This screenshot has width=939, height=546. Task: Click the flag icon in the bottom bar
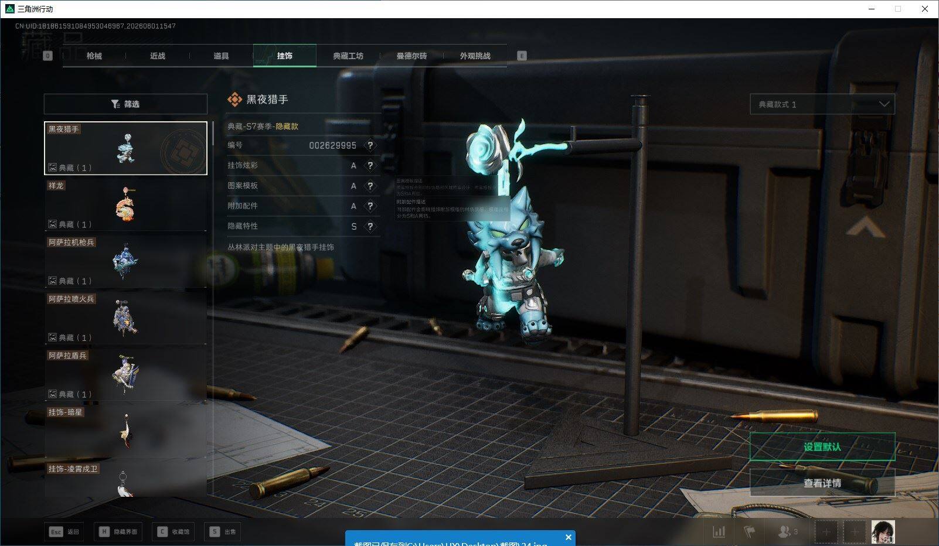tap(750, 532)
